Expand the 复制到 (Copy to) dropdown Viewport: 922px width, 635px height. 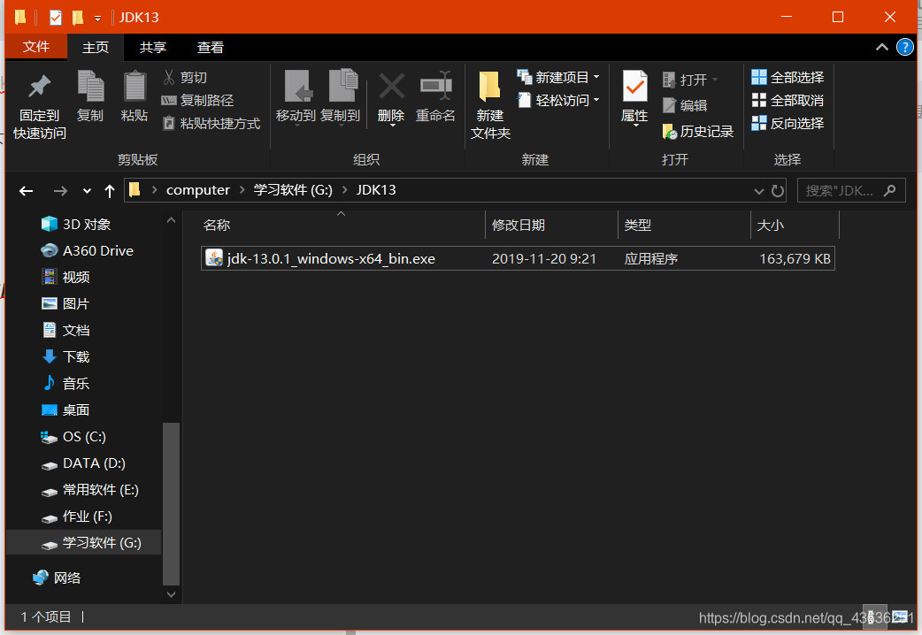341,125
